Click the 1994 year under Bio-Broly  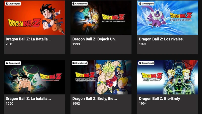(143, 104)
